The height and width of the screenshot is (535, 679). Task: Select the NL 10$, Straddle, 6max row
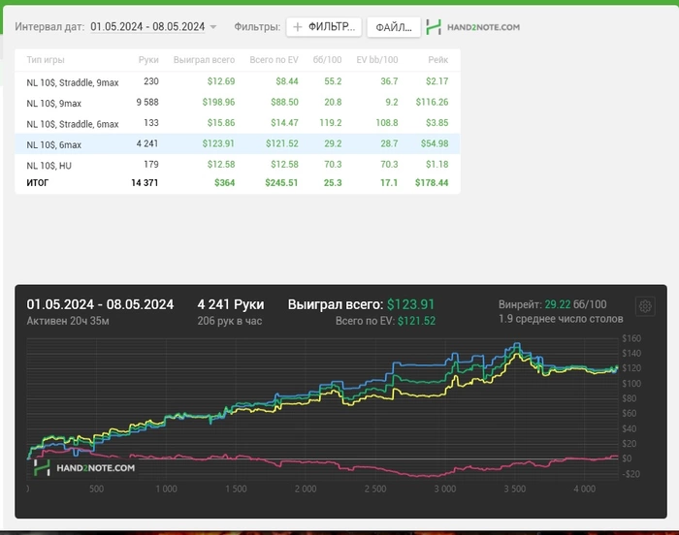click(238, 123)
